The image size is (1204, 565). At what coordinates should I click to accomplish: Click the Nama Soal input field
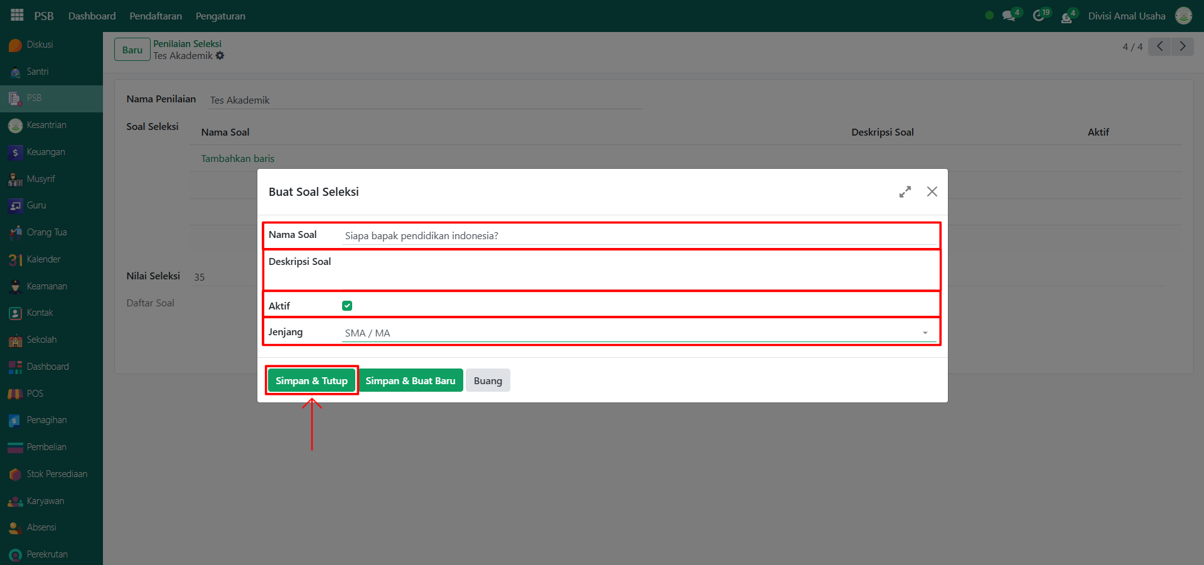pos(639,236)
